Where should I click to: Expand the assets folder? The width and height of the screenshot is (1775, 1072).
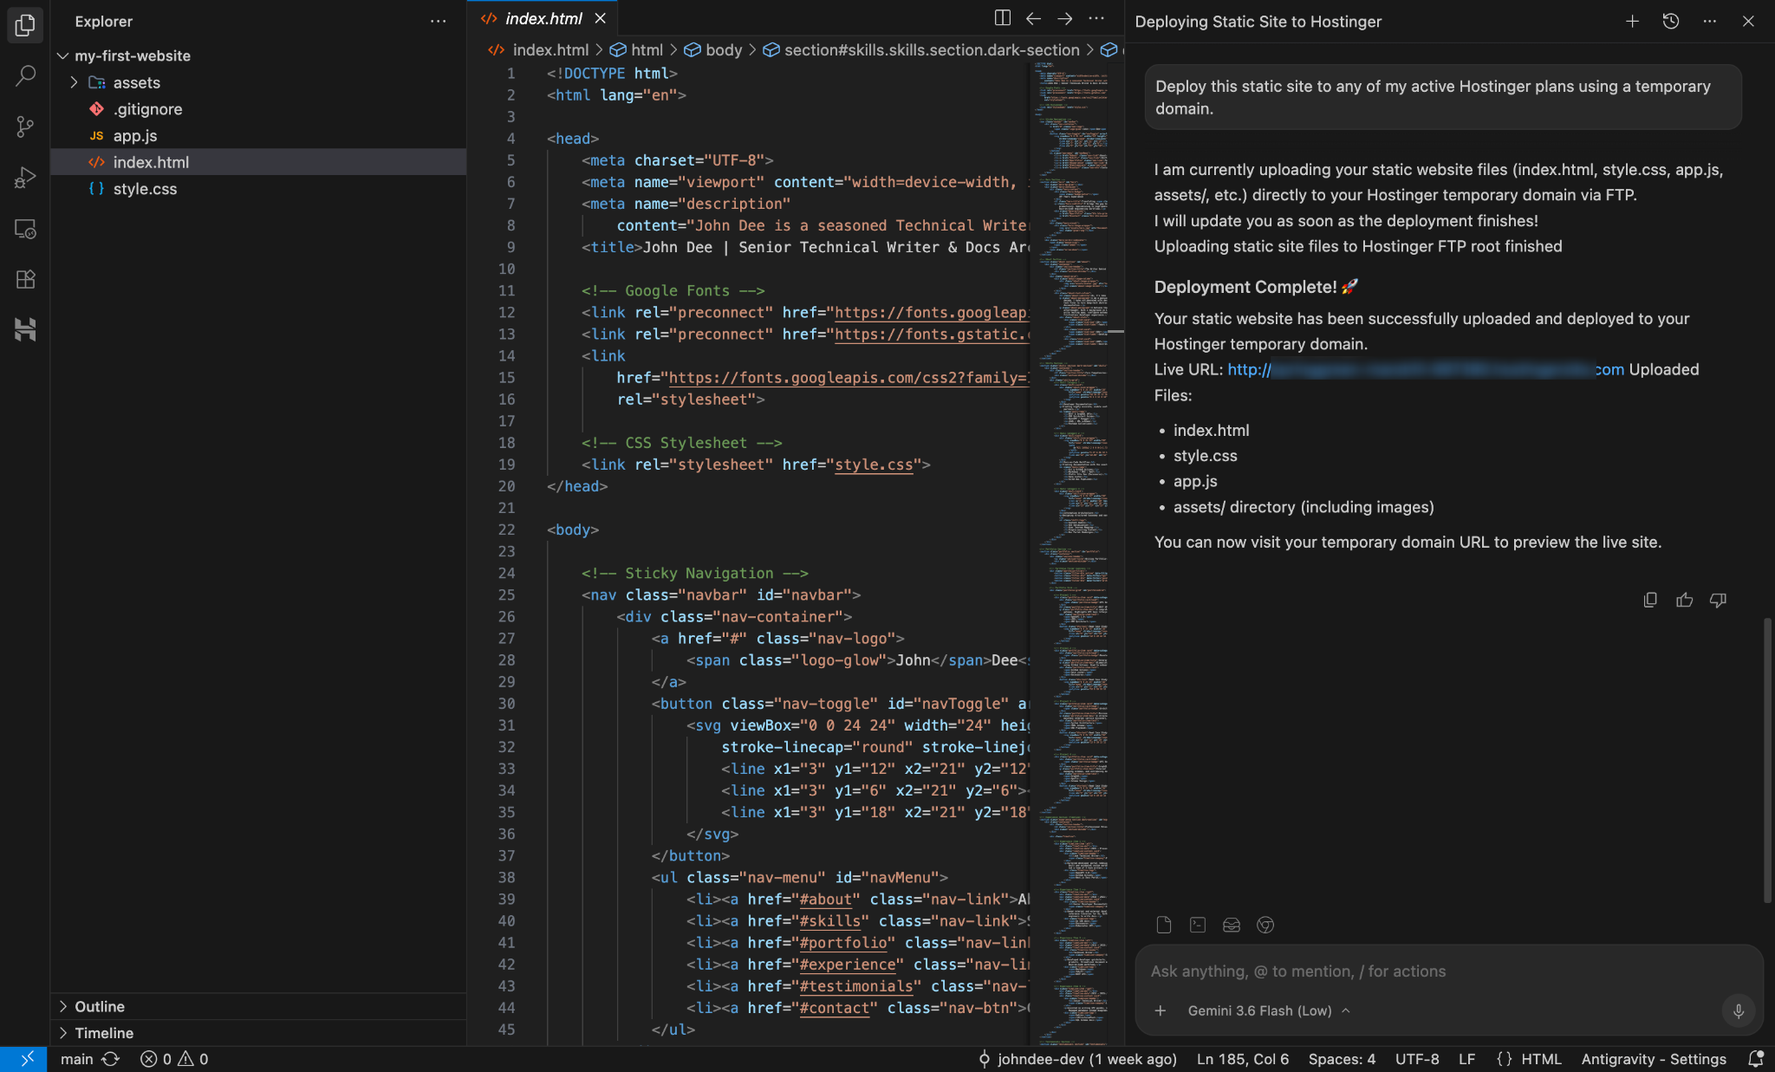tap(74, 82)
